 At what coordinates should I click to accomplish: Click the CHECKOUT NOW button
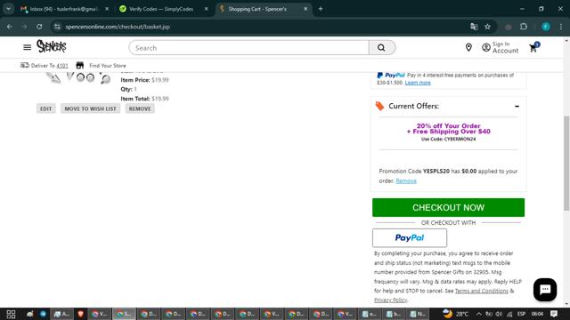(x=448, y=207)
